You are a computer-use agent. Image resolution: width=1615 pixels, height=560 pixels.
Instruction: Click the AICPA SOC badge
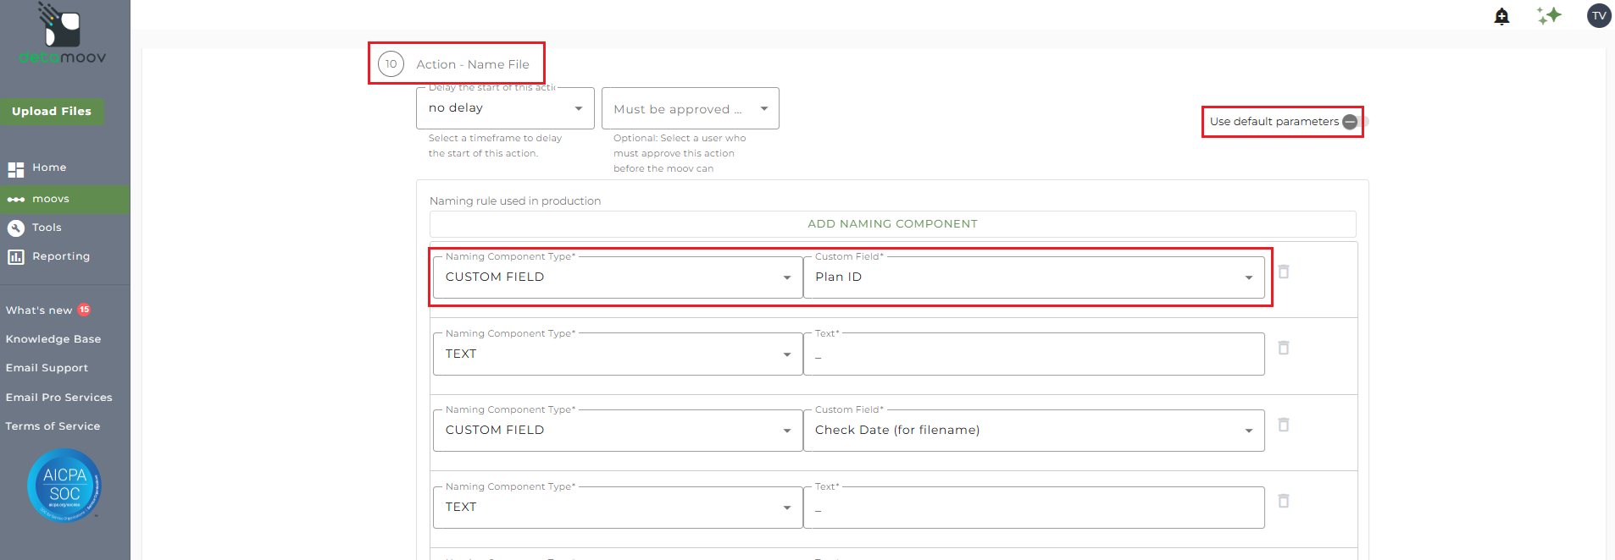coord(64,485)
